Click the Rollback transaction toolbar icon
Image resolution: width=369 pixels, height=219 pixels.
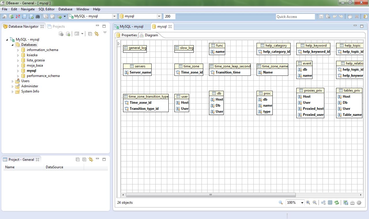click(x=52, y=16)
